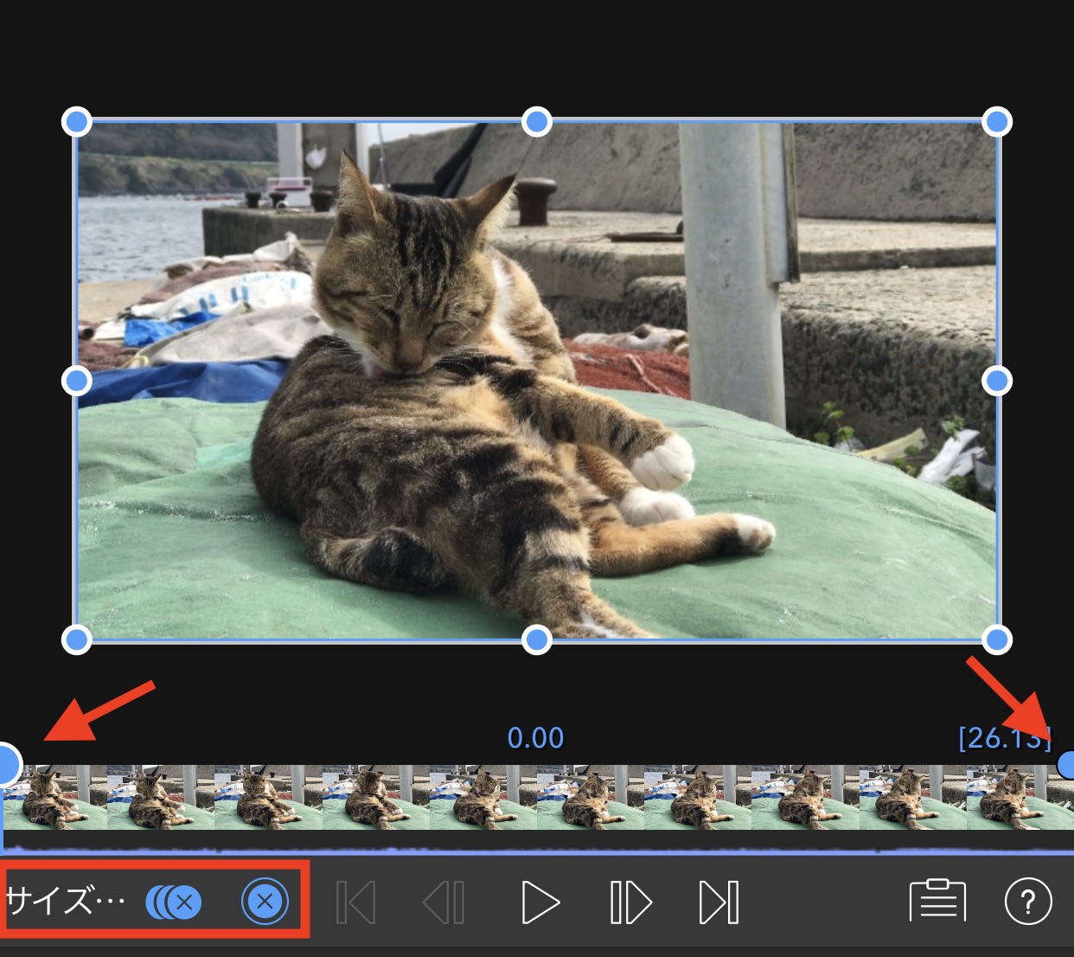Open the help question mark

[1028, 902]
